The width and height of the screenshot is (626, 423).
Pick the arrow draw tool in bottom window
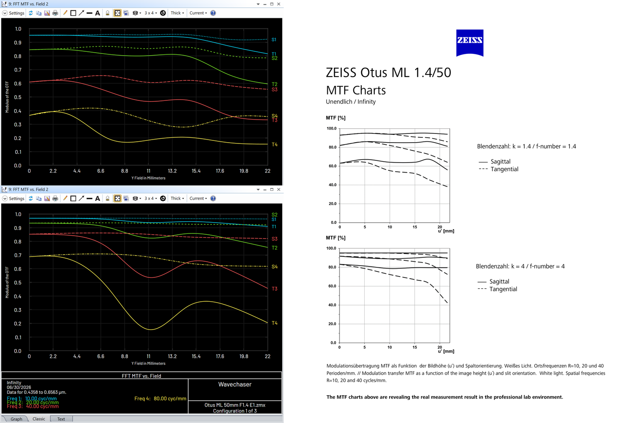[81, 199]
